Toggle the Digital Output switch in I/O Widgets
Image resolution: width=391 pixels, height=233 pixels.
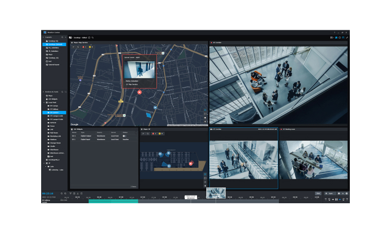tap(125, 136)
